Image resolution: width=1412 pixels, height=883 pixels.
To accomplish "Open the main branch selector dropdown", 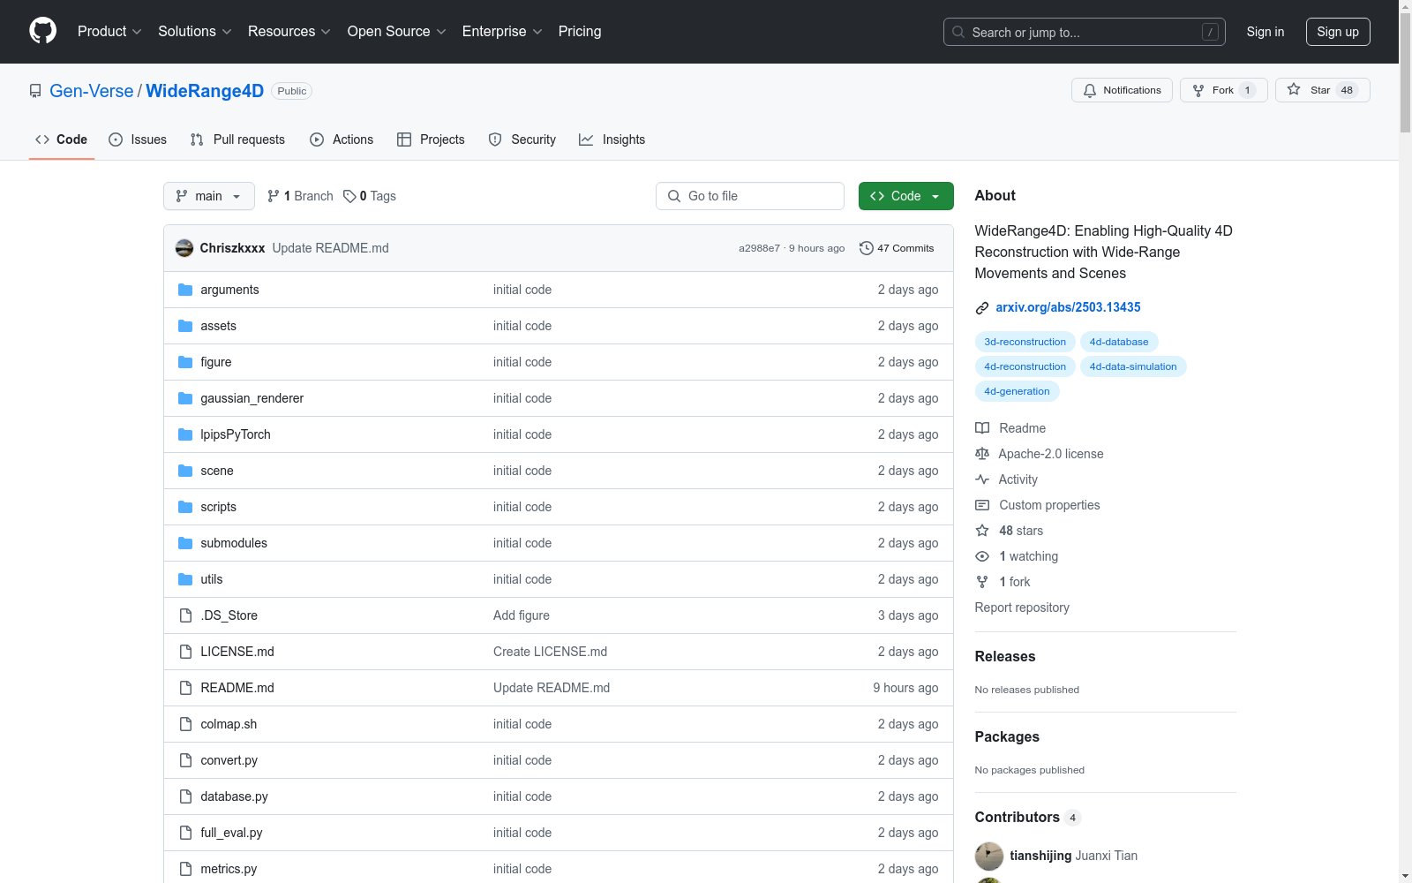I will [x=209, y=196].
